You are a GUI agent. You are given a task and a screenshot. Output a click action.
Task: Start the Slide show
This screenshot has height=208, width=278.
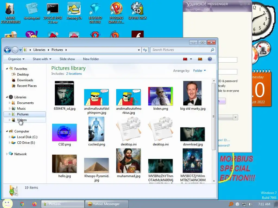click(x=67, y=59)
